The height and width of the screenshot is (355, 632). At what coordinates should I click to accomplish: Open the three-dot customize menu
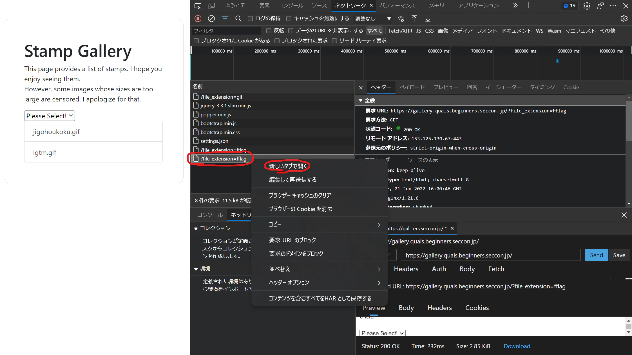(x=613, y=6)
